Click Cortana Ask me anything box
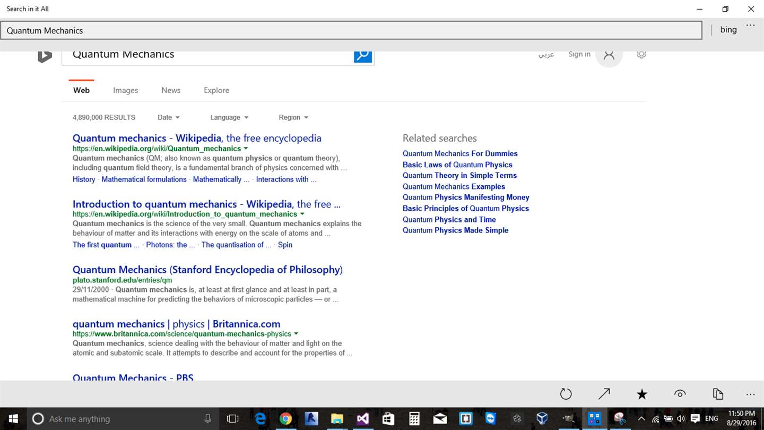The height and width of the screenshot is (430, 764). (x=122, y=419)
